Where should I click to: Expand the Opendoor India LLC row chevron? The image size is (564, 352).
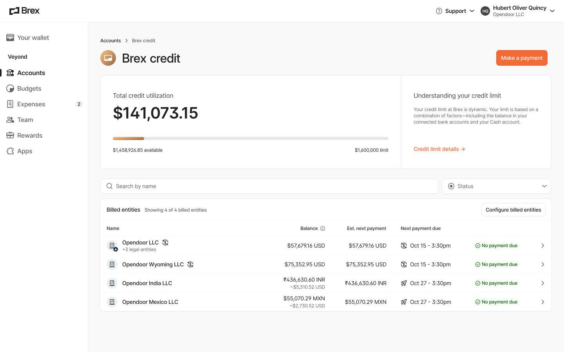[x=543, y=283]
